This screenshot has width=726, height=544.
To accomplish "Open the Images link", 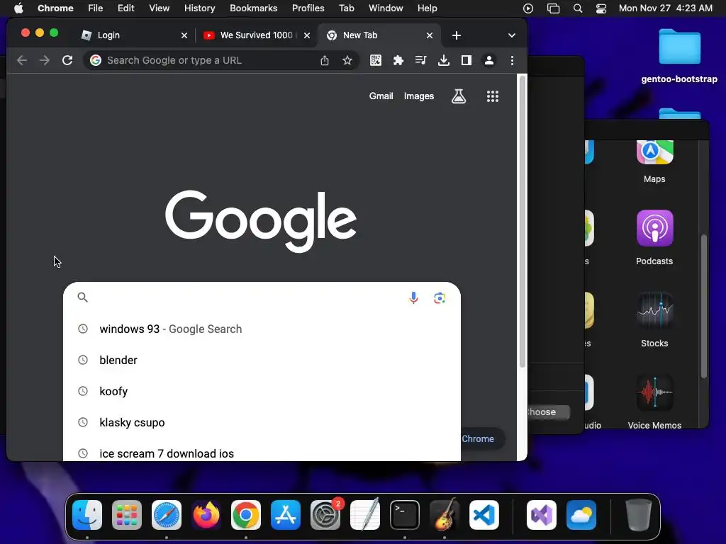I will tap(418, 96).
